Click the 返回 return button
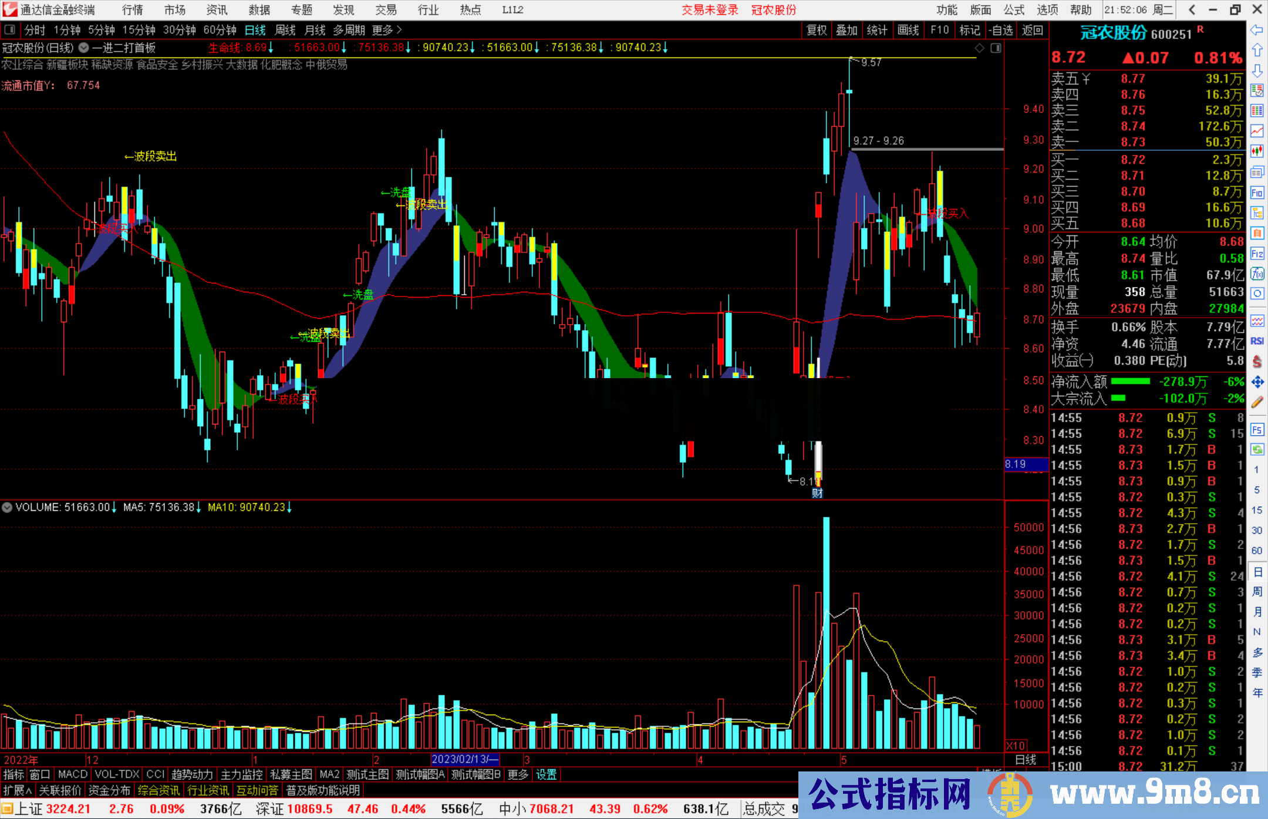The height and width of the screenshot is (819, 1268). click(x=1032, y=30)
